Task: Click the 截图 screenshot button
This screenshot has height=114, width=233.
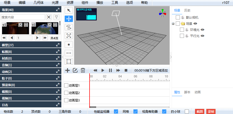Action: click(x=200, y=111)
